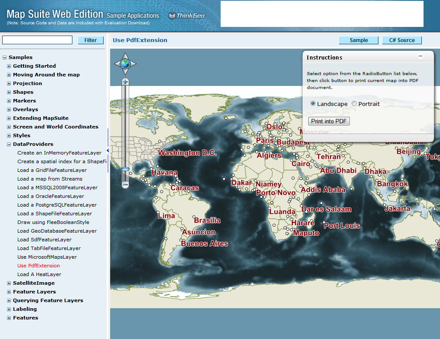Expand the Getting Started node
This screenshot has width=440, height=339.
click(x=9, y=66)
